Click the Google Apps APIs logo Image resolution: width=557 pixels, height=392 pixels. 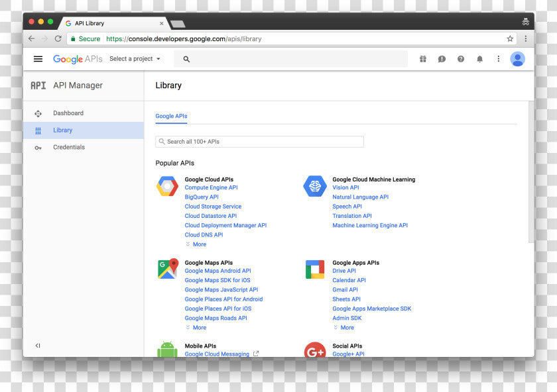(x=315, y=269)
